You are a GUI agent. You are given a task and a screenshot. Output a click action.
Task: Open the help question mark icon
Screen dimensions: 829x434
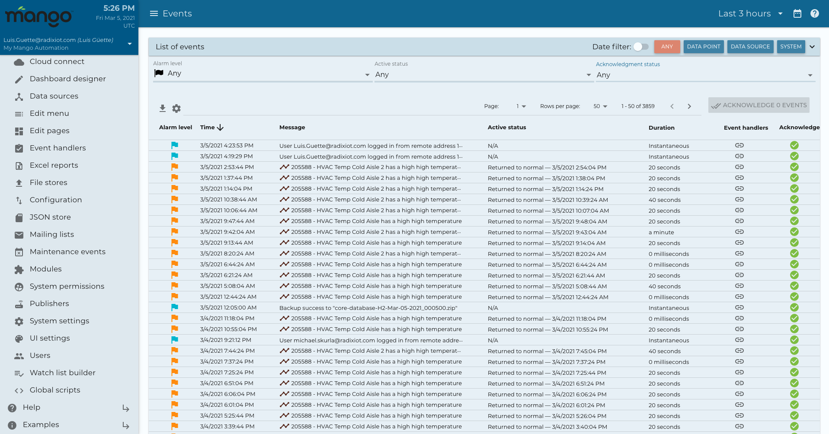pos(815,13)
